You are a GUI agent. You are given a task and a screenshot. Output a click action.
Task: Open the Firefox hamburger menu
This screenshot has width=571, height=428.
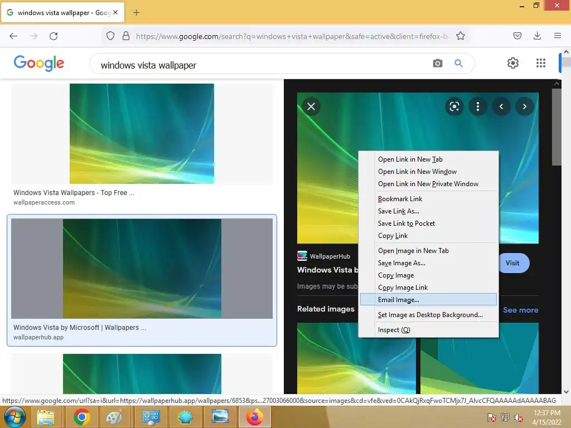tap(558, 36)
